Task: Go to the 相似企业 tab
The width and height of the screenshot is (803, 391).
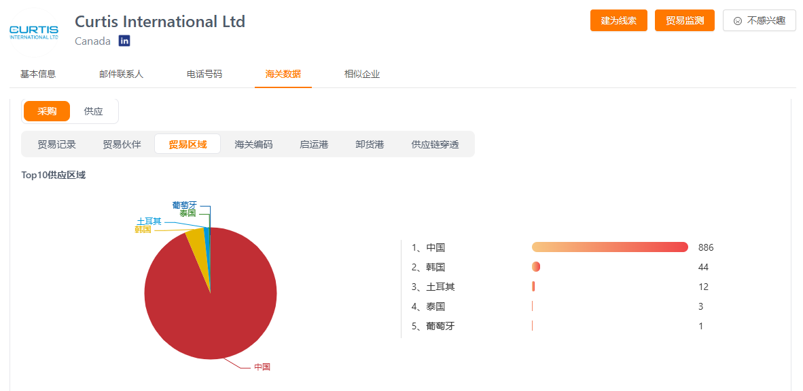Action: click(x=362, y=74)
